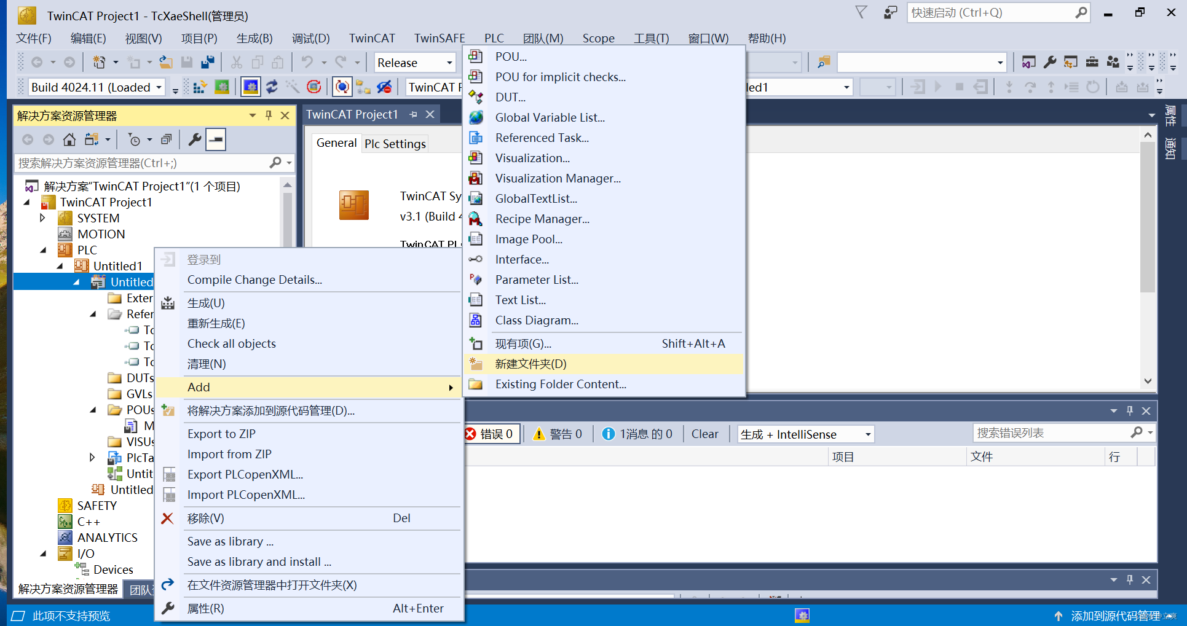Click the PLC Start play icon
The width and height of the screenshot is (1187, 626).
click(938, 87)
